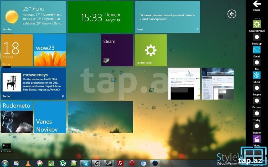Open the Opera browser from taskbar
The image size is (268, 167).
[132, 163]
